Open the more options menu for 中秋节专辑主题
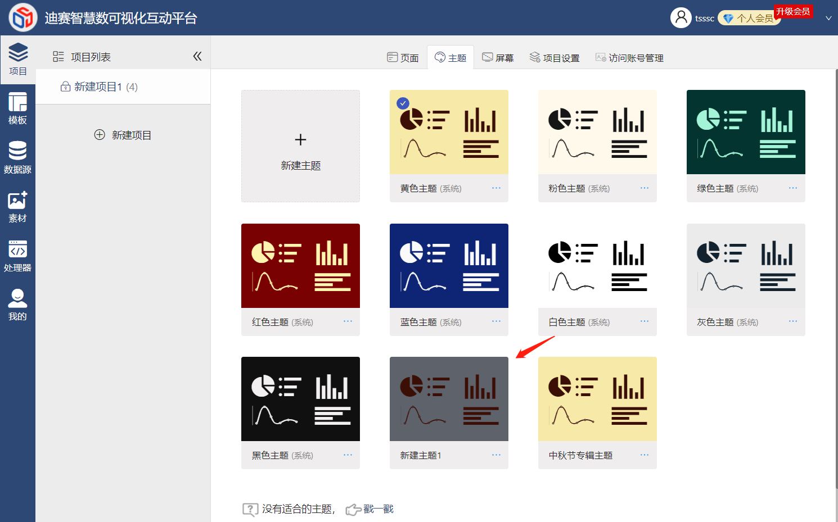The image size is (838, 522). (645, 455)
